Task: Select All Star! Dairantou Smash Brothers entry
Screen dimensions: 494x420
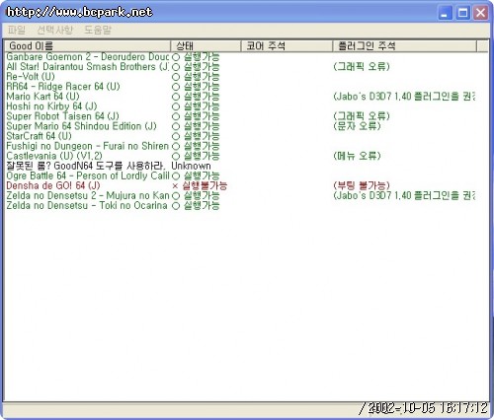Action: tap(88, 67)
